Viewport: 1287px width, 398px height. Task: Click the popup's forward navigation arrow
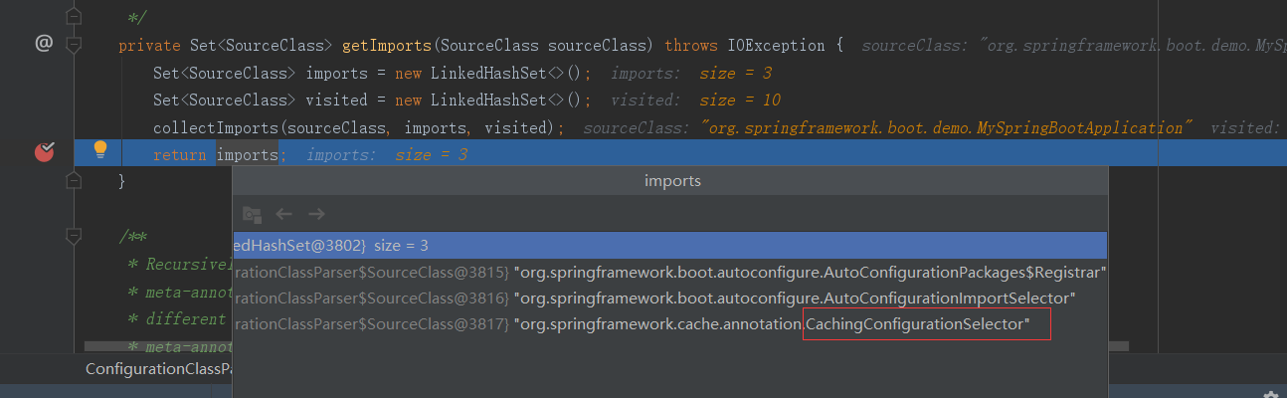point(316,214)
